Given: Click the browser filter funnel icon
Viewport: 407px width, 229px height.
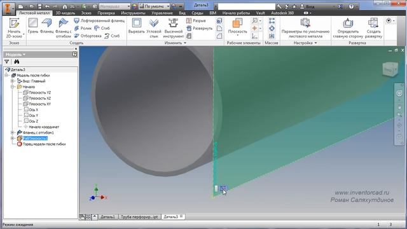Looking at the screenshot, I should (x=7, y=62).
